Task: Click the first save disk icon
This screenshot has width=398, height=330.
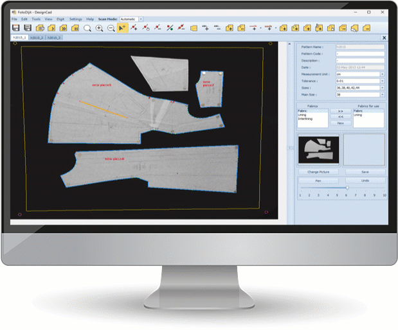Action: [15, 28]
